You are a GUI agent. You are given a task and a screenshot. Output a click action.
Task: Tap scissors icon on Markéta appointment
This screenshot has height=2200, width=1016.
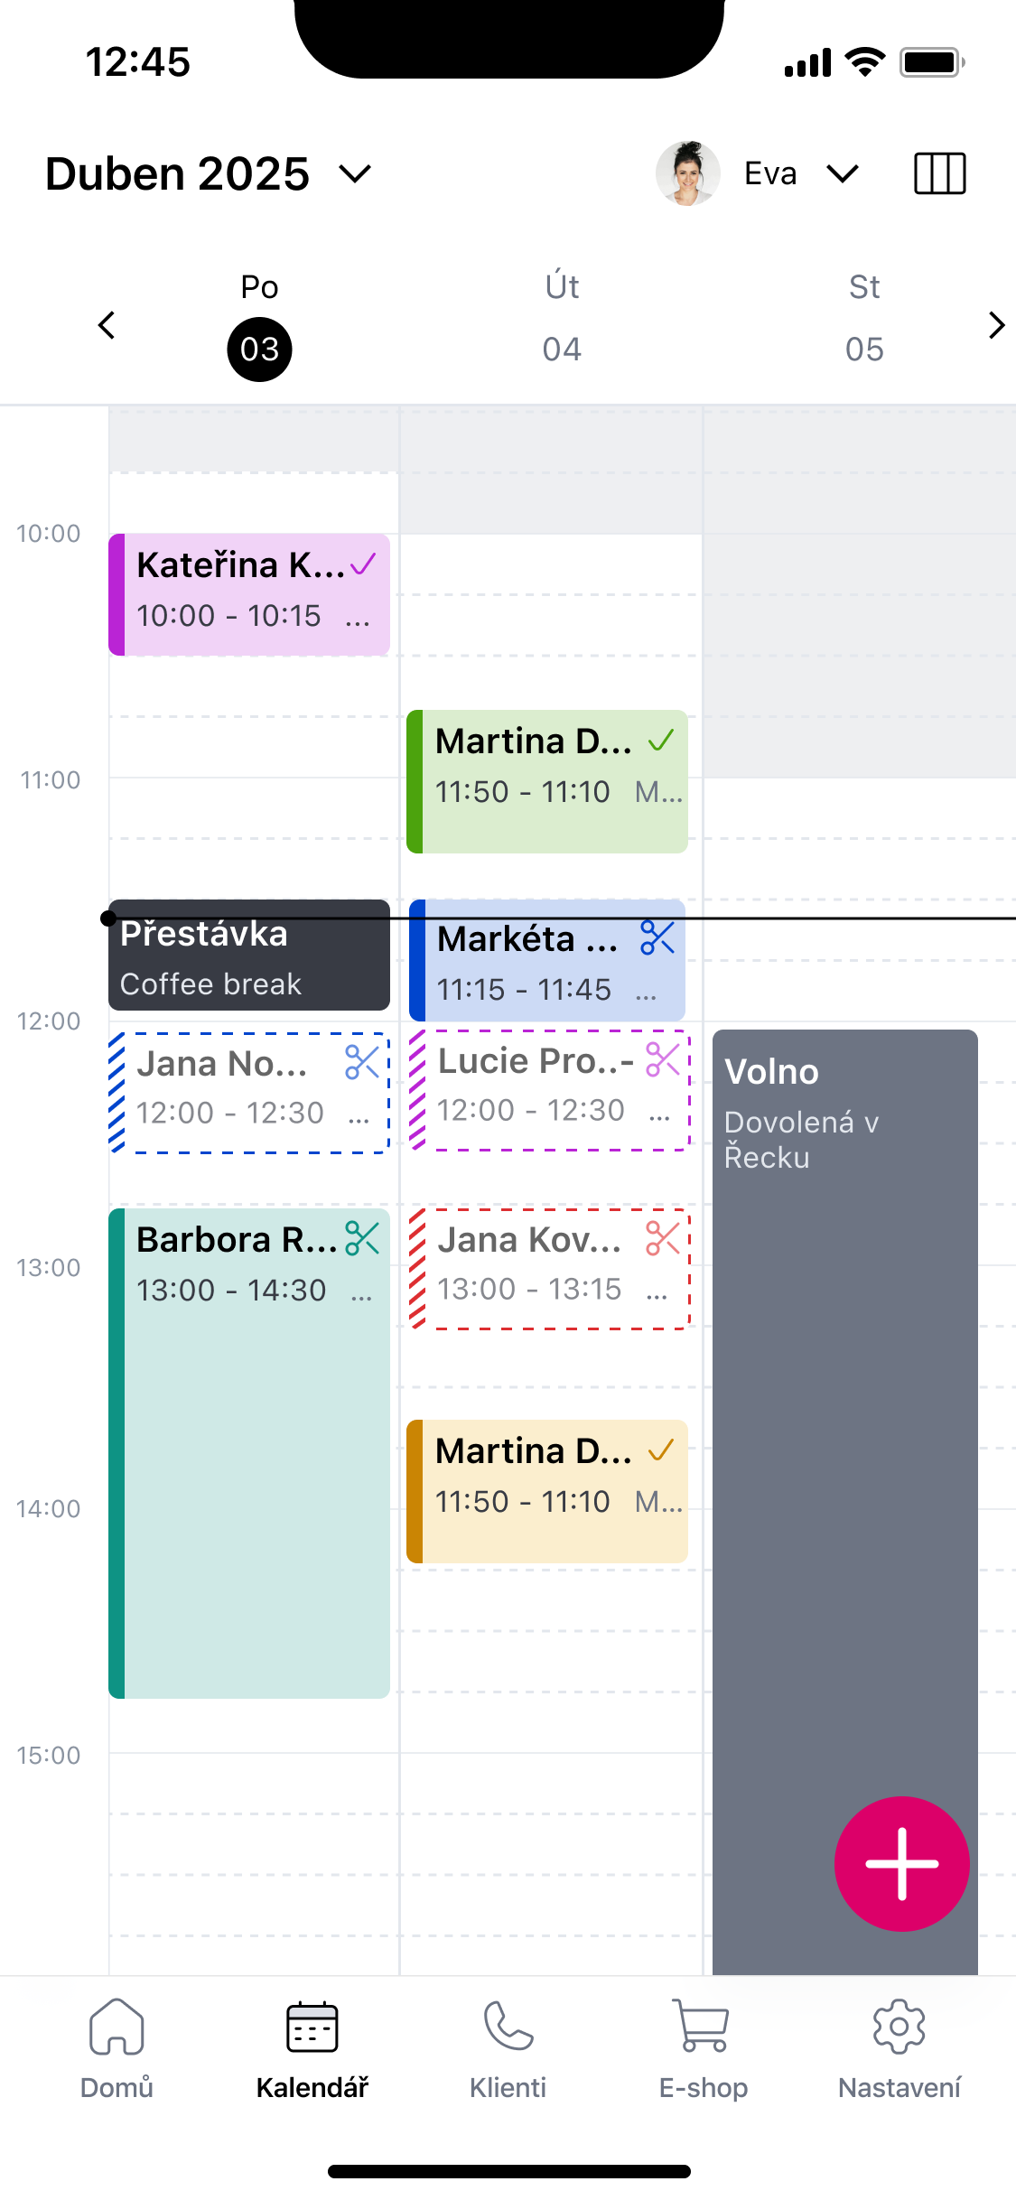click(x=657, y=938)
